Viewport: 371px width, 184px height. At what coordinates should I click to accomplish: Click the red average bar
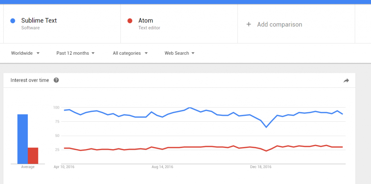click(x=33, y=156)
